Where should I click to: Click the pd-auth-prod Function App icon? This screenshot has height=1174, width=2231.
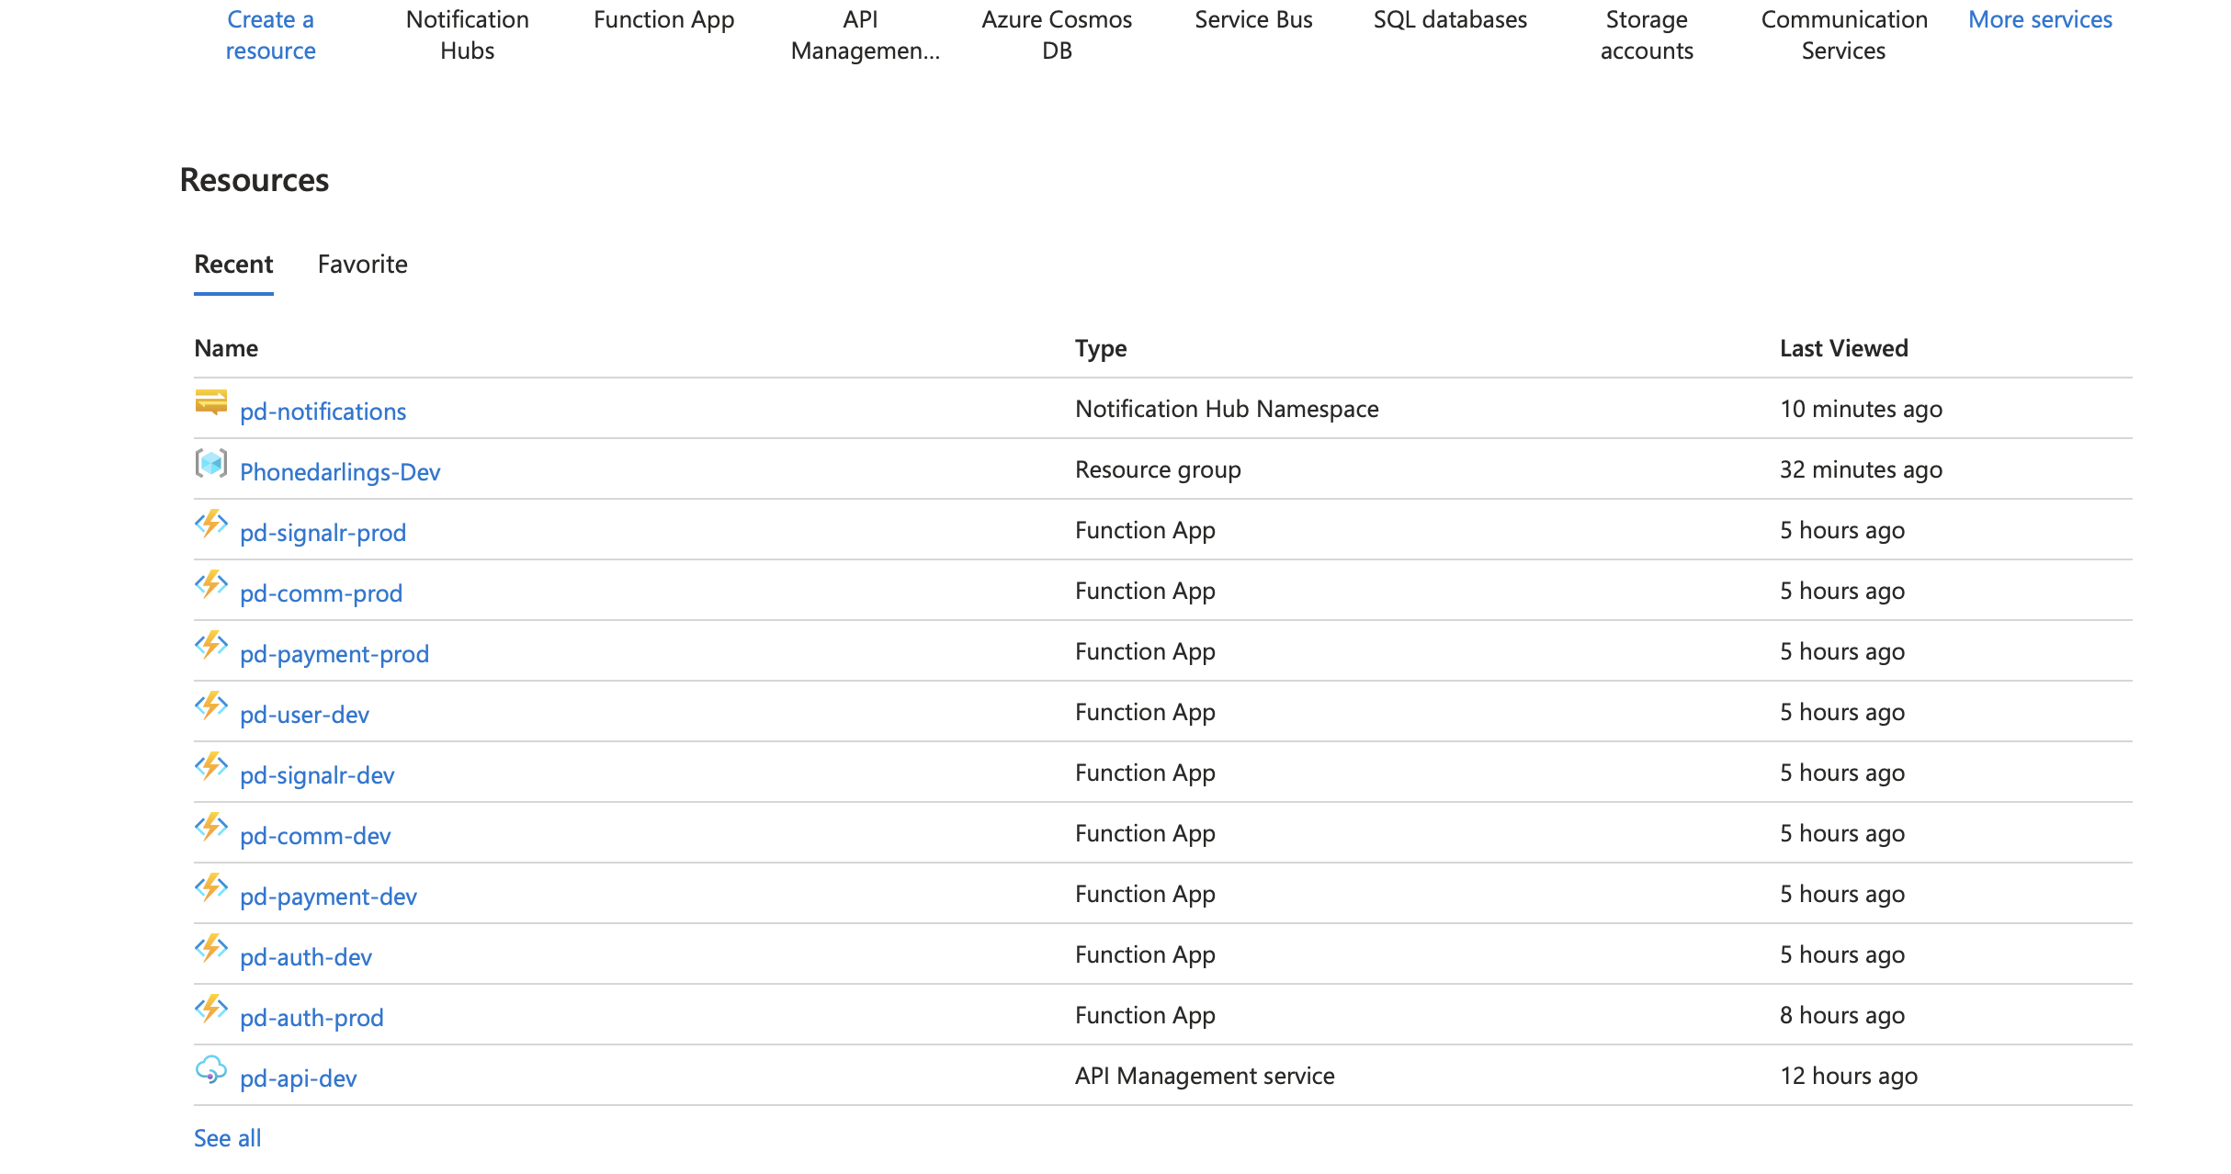[210, 1010]
